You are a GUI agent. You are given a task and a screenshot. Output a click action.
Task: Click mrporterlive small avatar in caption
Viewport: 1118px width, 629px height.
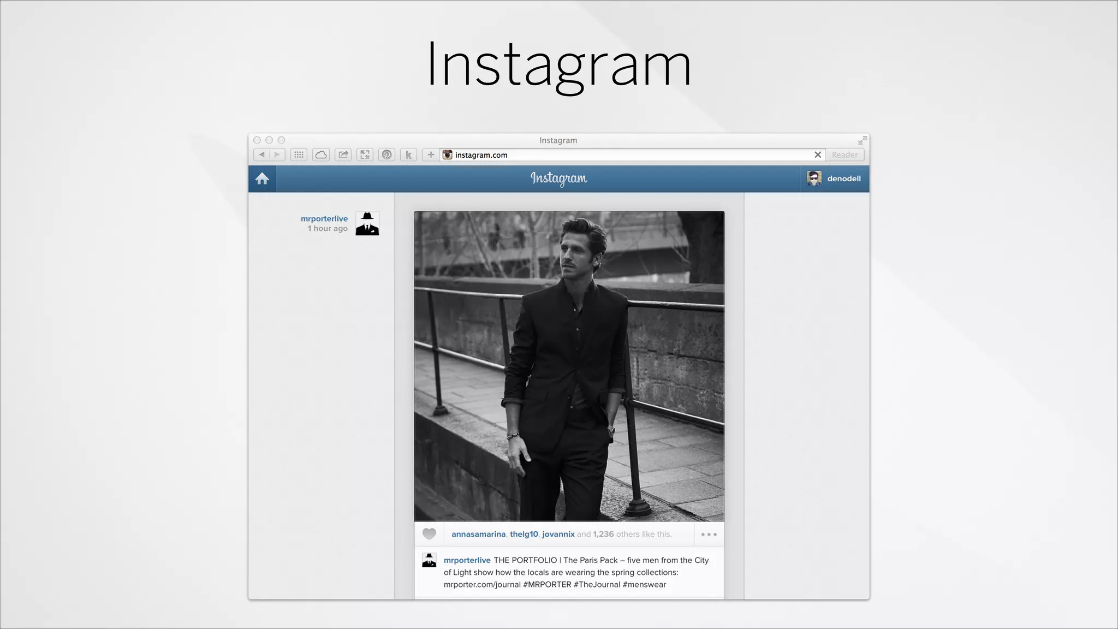pos(429,560)
